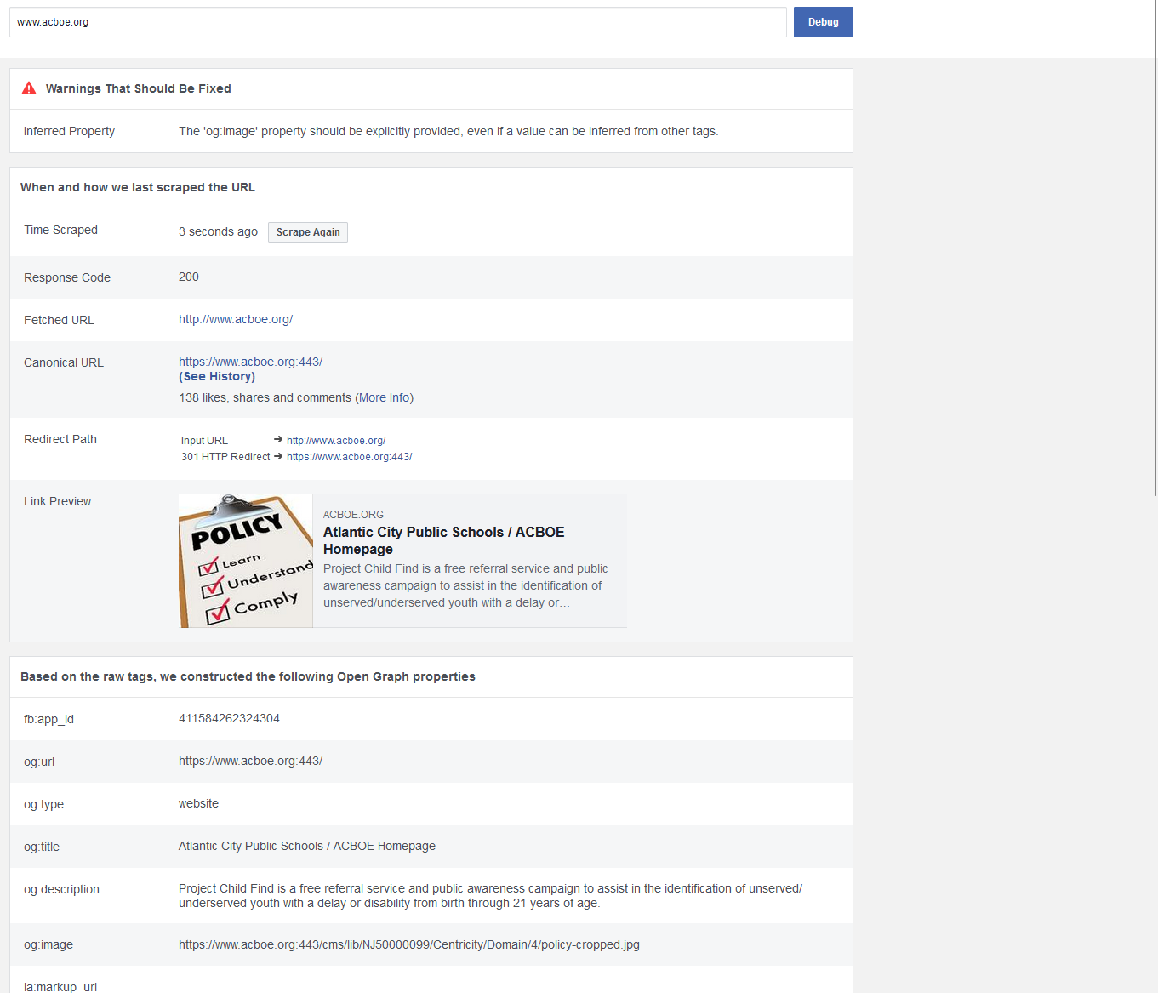The width and height of the screenshot is (1158, 993).
Task: Select the fb:app_id value 411584262324304
Action: coord(229,718)
